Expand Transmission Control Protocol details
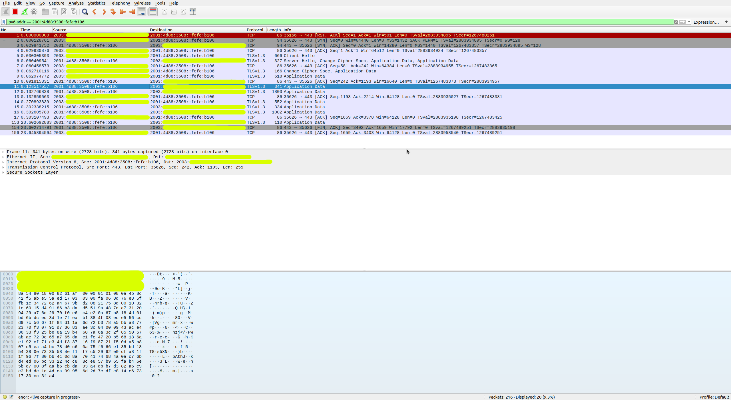731x400 pixels. pyautogui.click(x=3, y=167)
